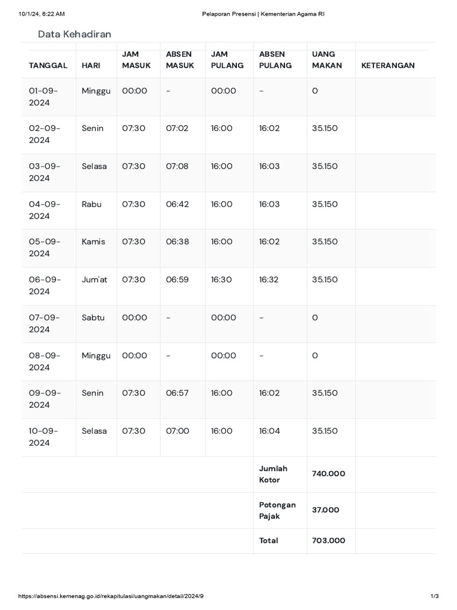Click the TANGGAL column header
This screenshot has width=457, height=610.
48,66
